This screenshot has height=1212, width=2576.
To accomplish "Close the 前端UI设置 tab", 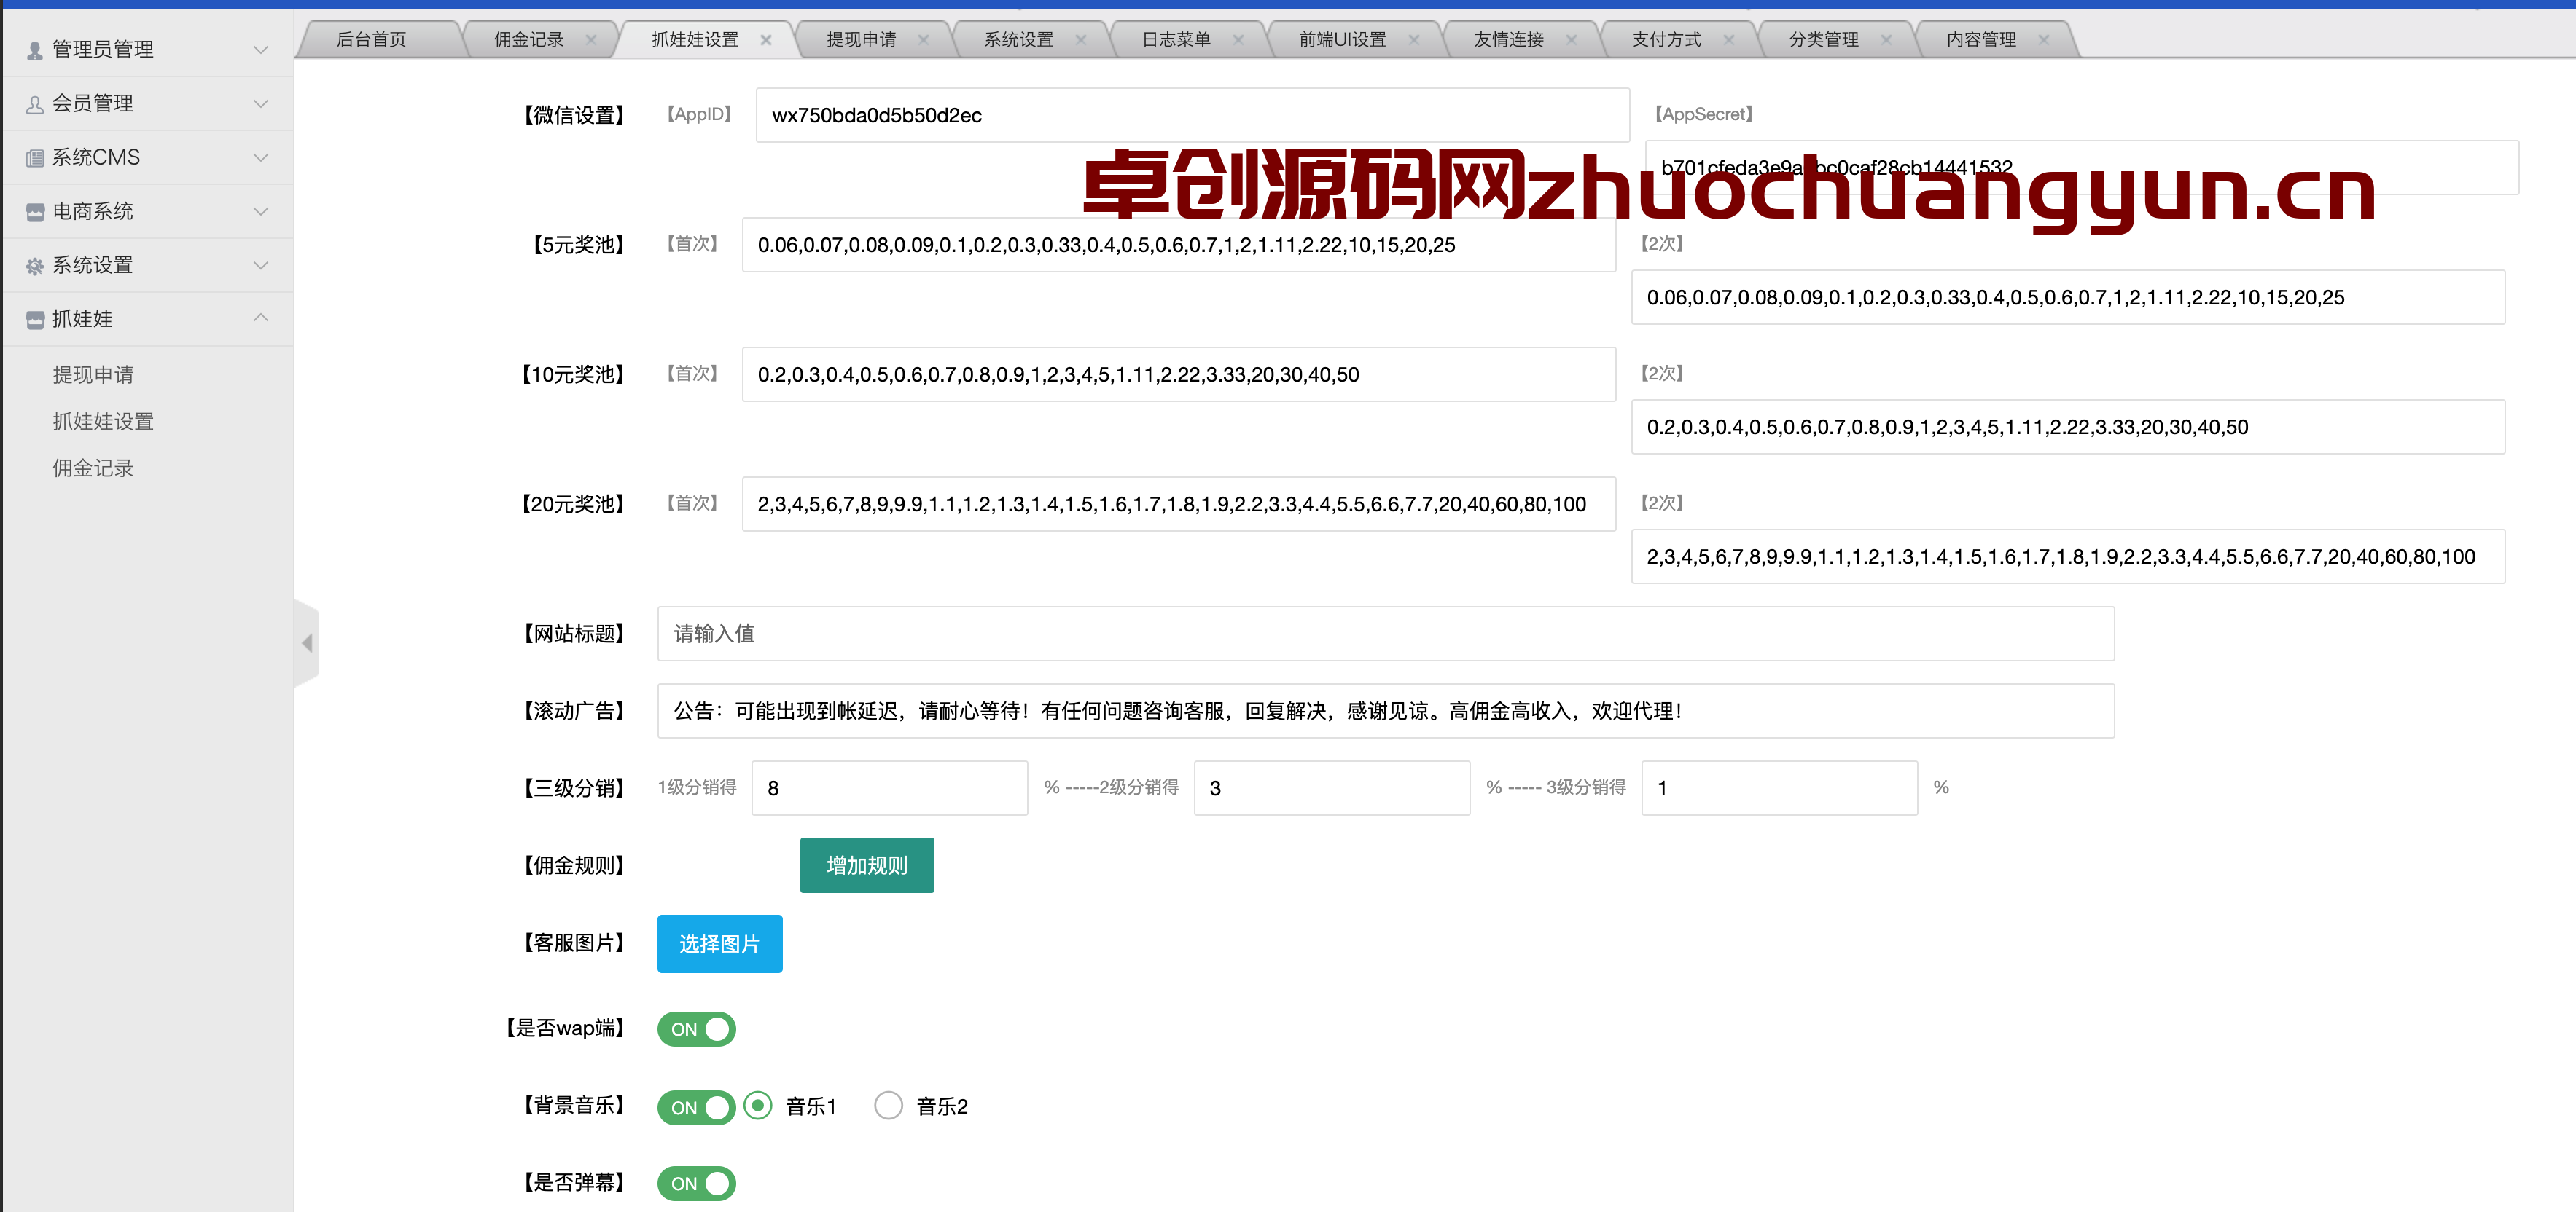I will pos(1414,40).
